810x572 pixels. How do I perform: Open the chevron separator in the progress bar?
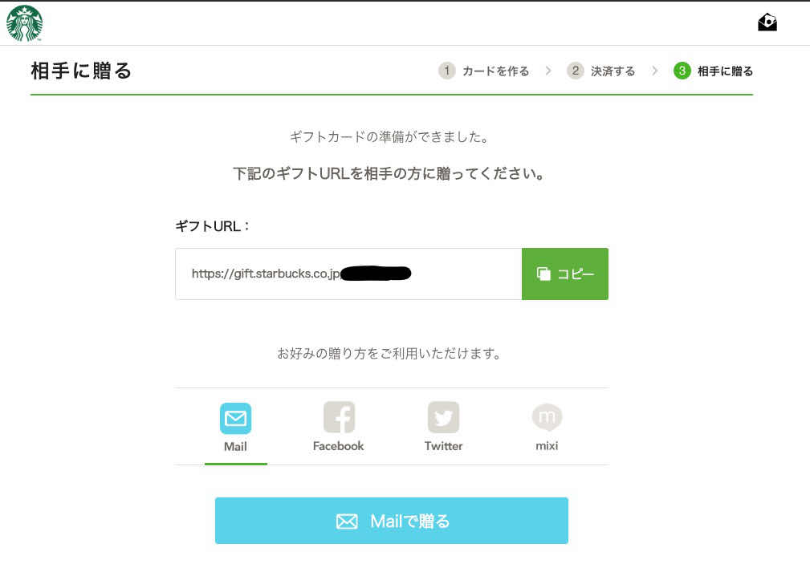click(x=547, y=71)
